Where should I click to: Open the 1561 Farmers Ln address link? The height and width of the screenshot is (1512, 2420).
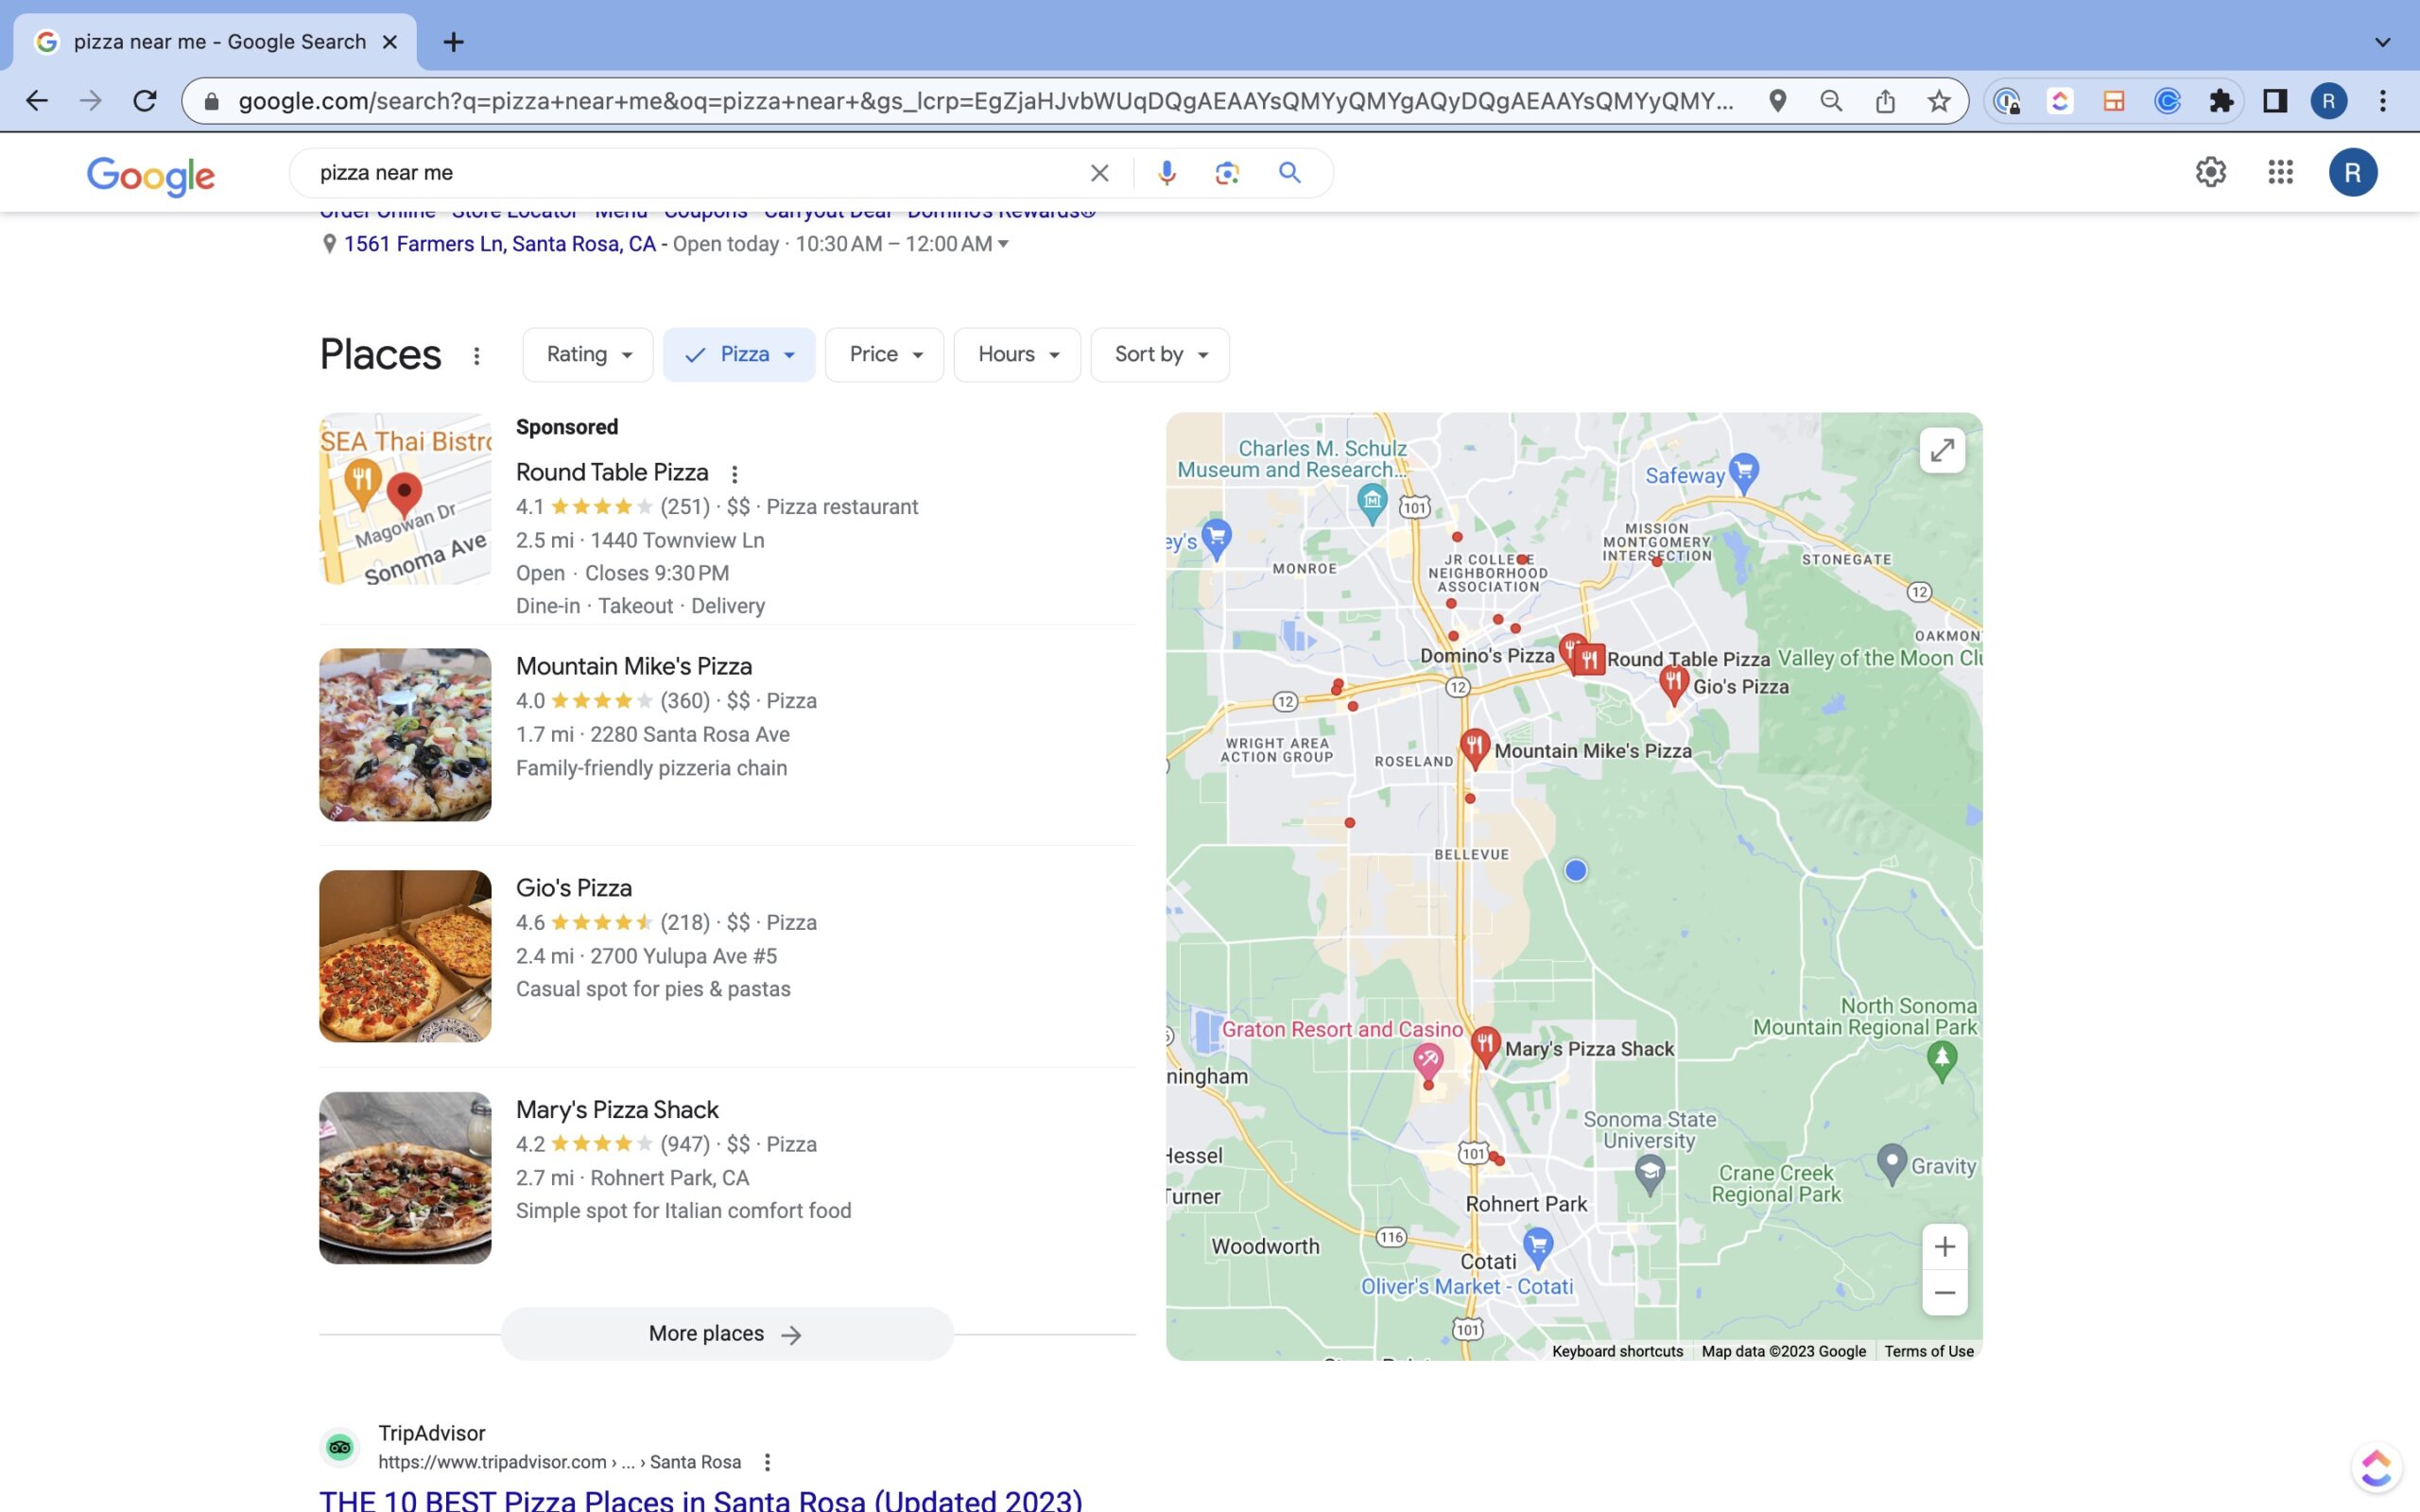click(x=499, y=244)
